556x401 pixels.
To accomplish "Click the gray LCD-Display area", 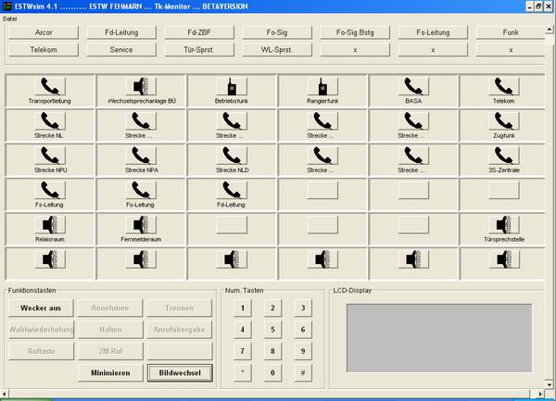I will click(438, 339).
